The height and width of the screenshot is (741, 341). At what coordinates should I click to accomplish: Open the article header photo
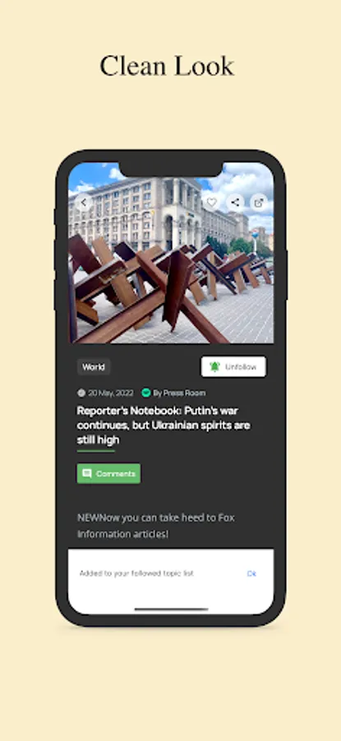171,253
